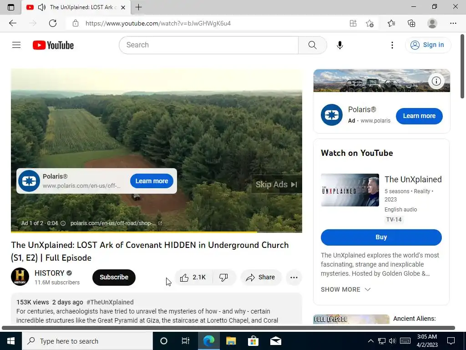
Task: Open the browser profile avatar
Action: [432, 23]
